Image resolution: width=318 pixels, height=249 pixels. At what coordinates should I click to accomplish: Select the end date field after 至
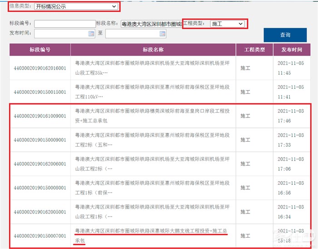click(x=132, y=34)
